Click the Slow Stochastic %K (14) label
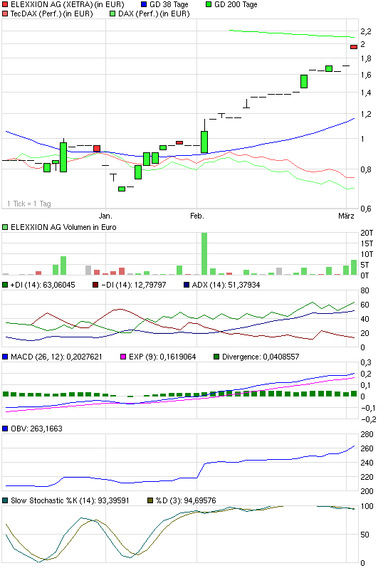 click(70, 500)
